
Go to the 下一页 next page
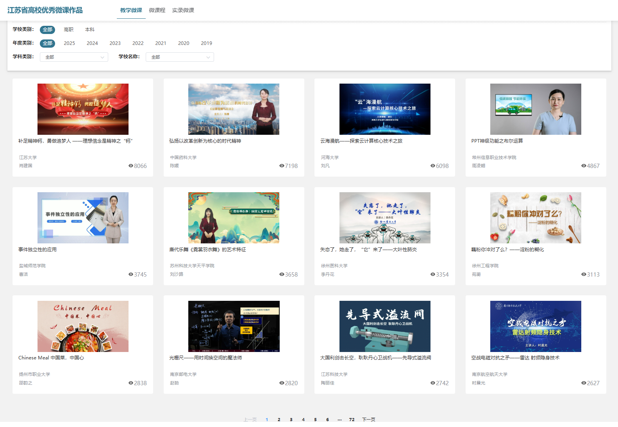click(368, 420)
